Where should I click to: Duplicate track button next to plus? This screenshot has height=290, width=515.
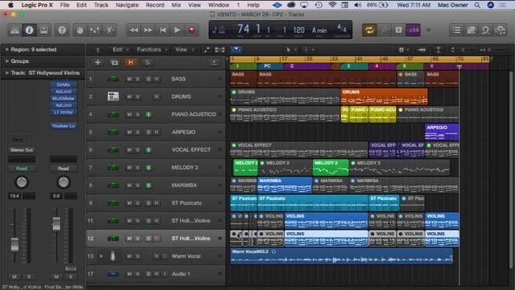pyautogui.click(x=114, y=62)
